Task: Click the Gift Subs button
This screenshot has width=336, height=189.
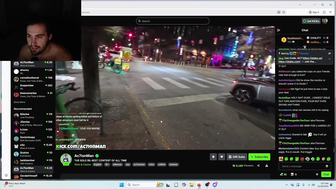Action: point(237,157)
